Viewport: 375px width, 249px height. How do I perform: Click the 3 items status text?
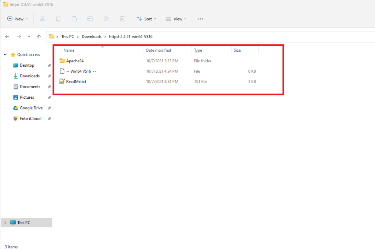[x=11, y=247]
